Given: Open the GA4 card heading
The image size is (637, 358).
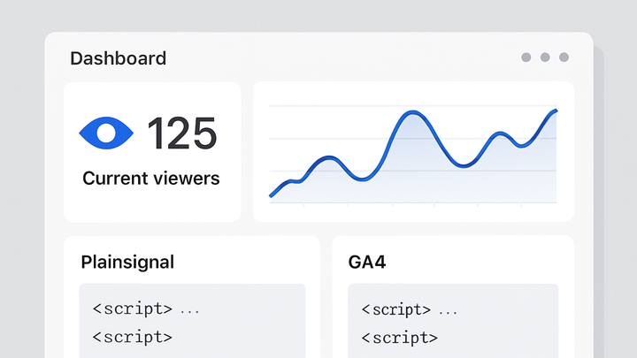Looking at the screenshot, I should pyautogui.click(x=367, y=263).
